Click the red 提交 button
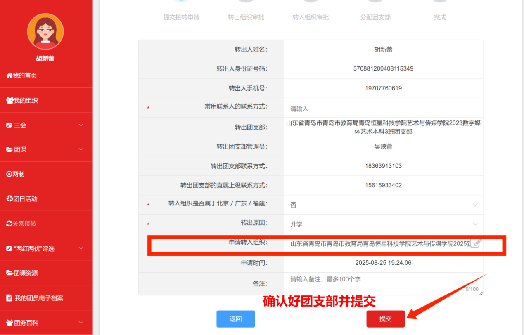This screenshot has width=524, height=335. 385,319
